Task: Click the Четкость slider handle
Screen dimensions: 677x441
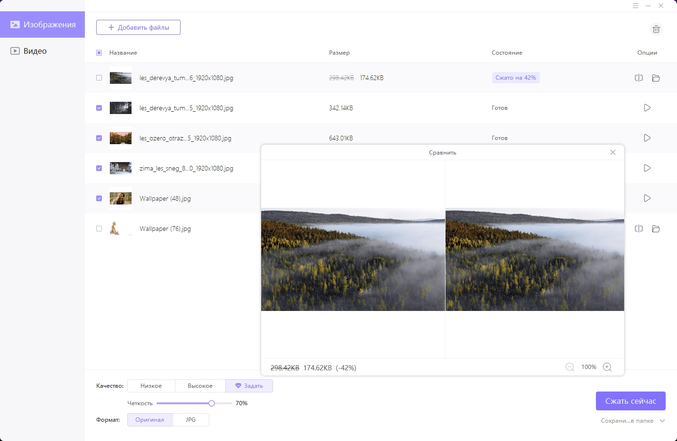Action: coord(212,403)
